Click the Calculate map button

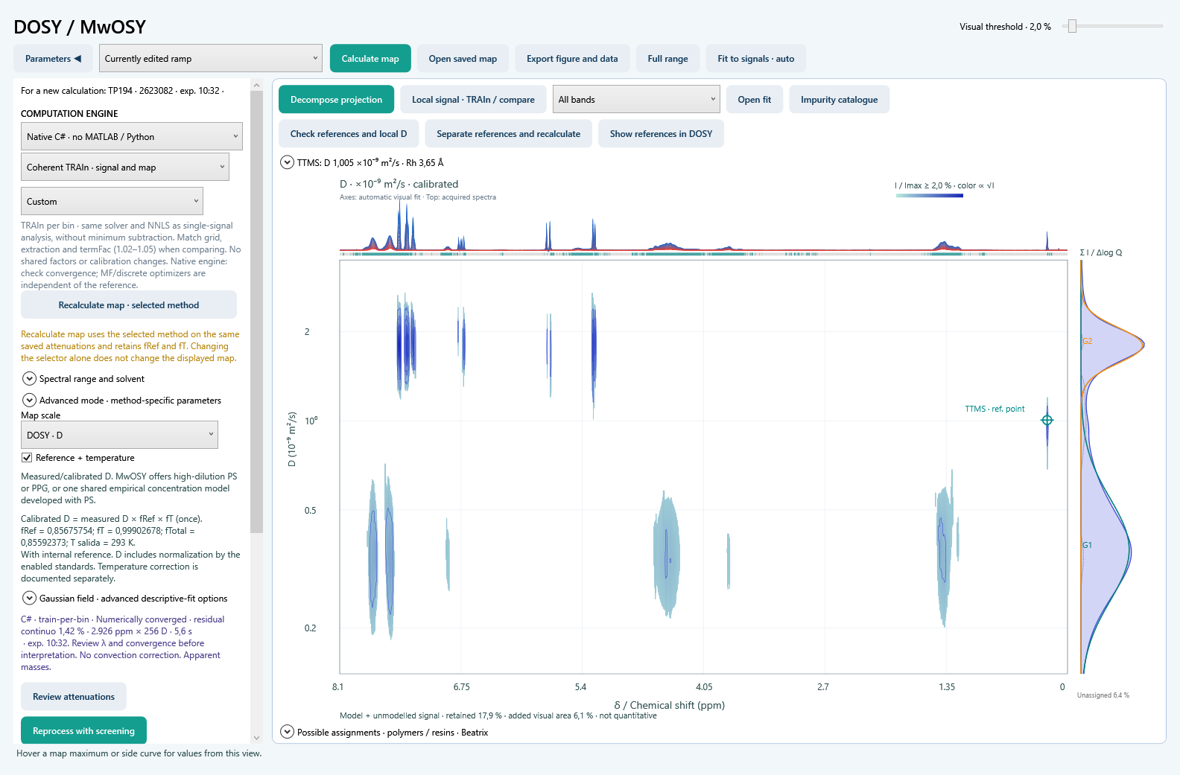pyautogui.click(x=370, y=58)
